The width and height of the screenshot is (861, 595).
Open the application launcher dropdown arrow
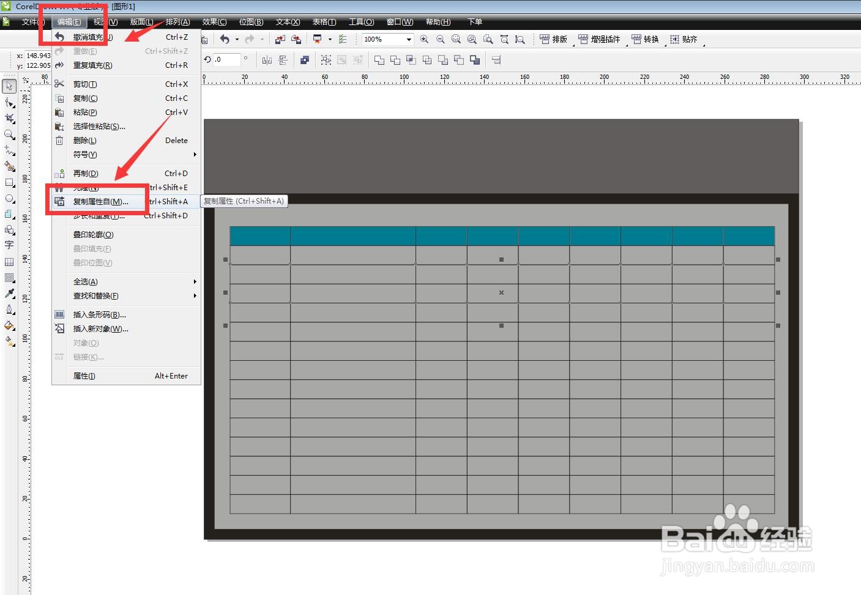pos(330,39)
